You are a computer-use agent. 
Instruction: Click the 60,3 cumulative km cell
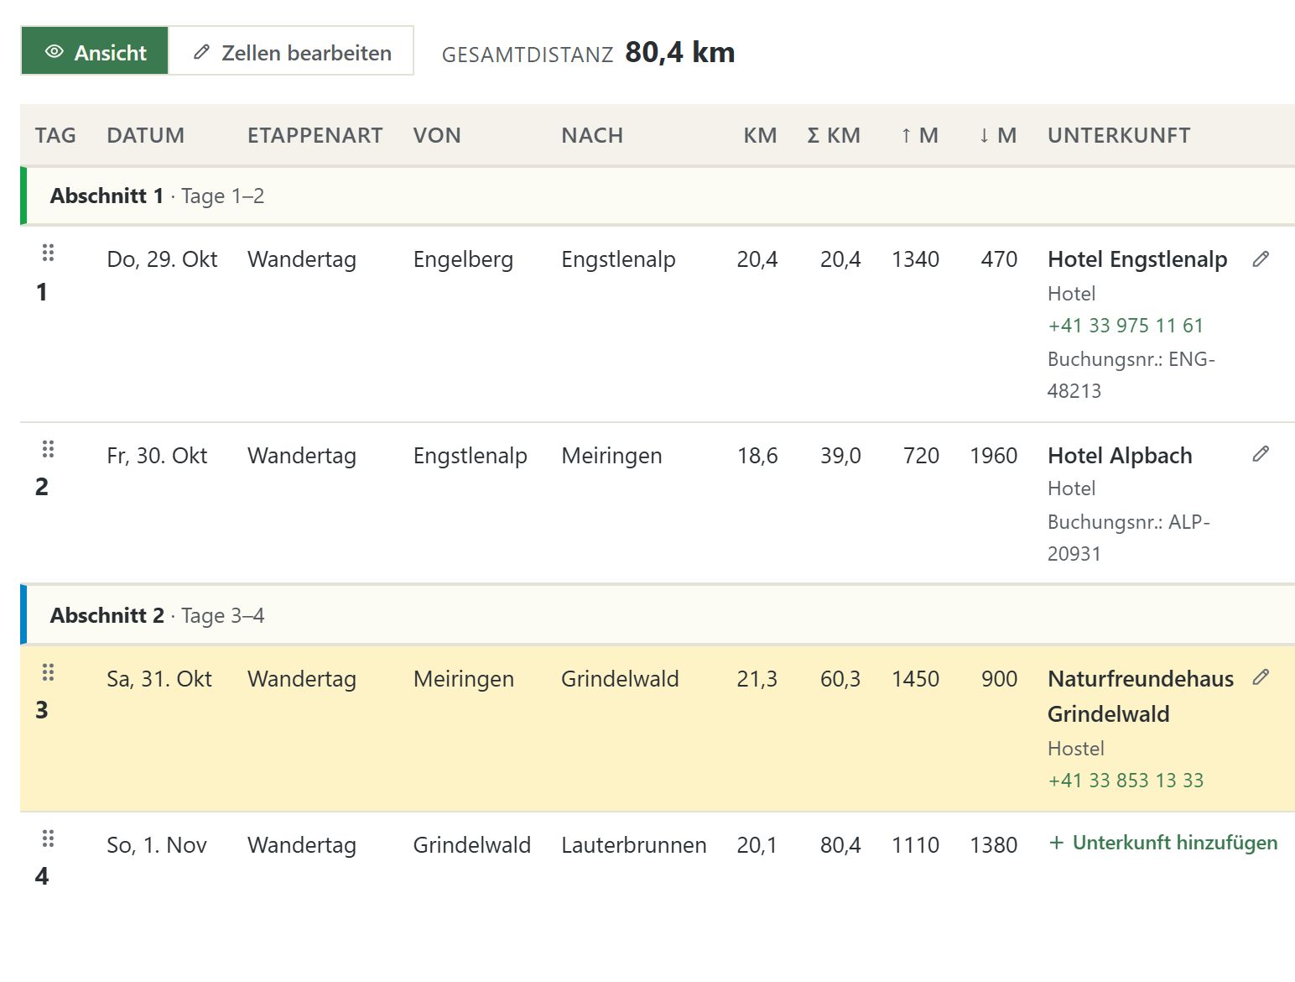[840, 679]
